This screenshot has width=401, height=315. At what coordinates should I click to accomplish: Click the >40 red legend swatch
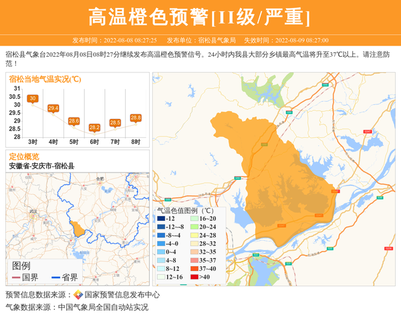pos(194,277)
